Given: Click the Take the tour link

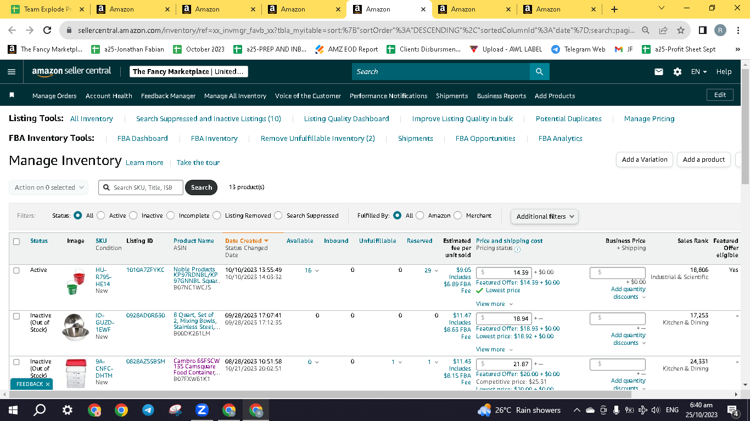Looking at the screenshot, I should (198, 163).
